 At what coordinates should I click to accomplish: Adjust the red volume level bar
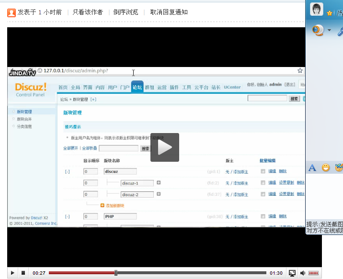coord(313,273)
